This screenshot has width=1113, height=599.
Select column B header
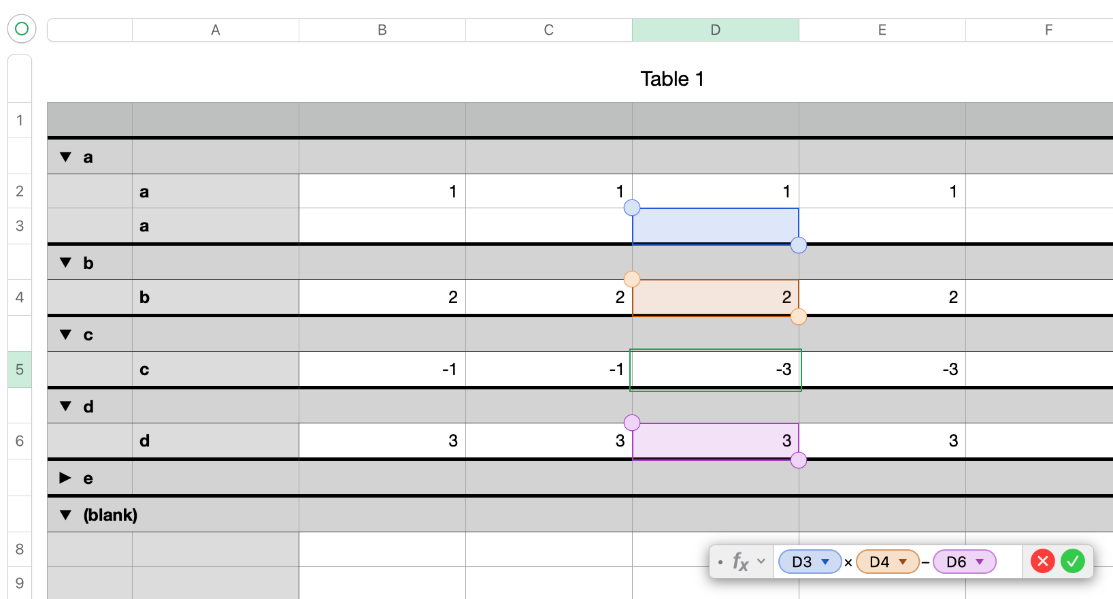pos(382,30)
